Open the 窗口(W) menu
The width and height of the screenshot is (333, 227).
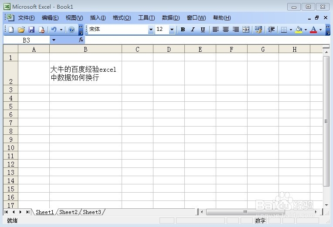pyautogui.click(x=196, y=18)
